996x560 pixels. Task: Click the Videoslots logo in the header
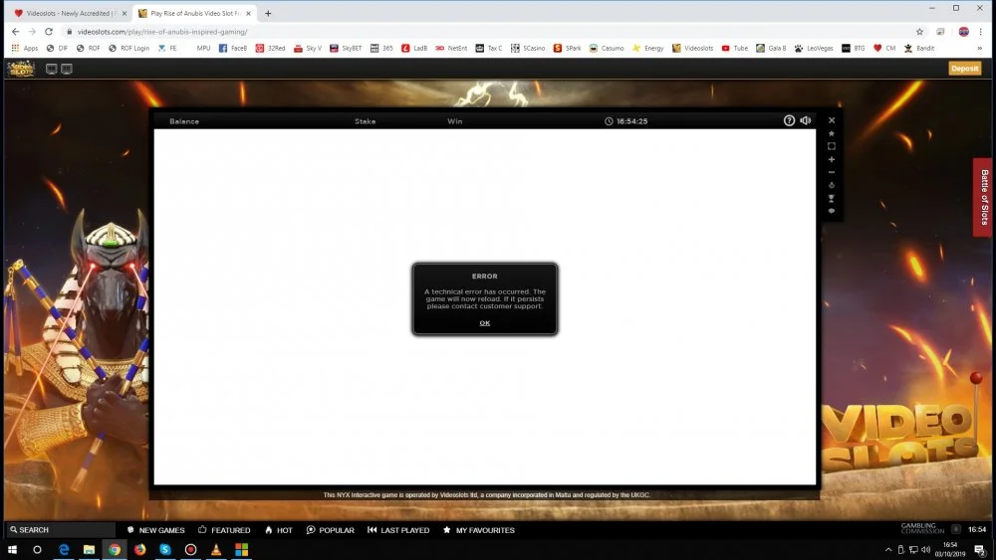(x=21, y=69)
